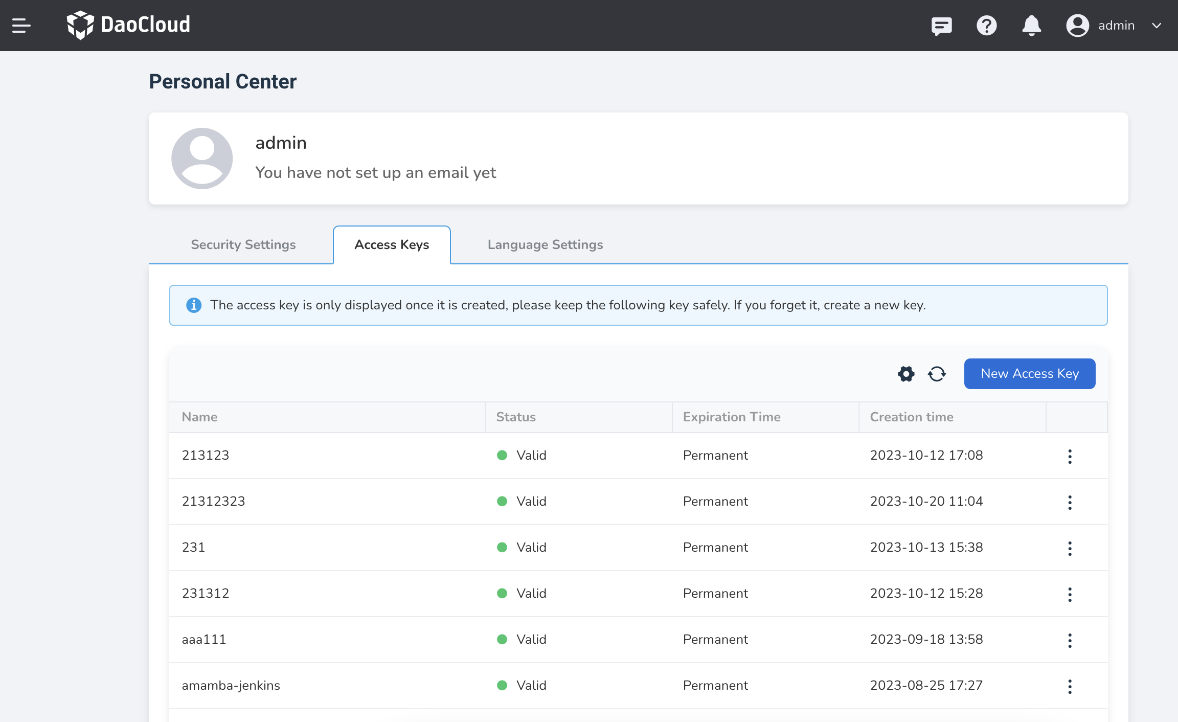Switch to Language Settings tab
The width and height of the screenshot is (1178, 722).
545,244
